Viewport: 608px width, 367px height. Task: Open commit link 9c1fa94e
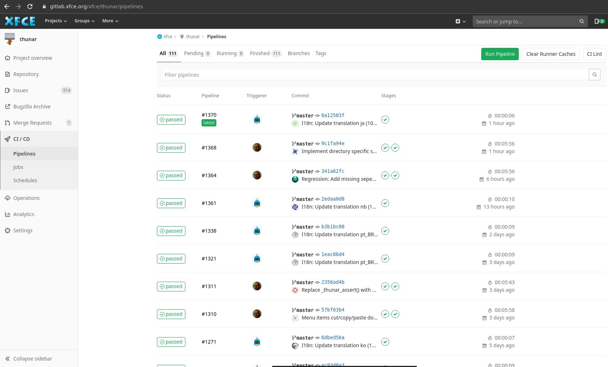333,143
